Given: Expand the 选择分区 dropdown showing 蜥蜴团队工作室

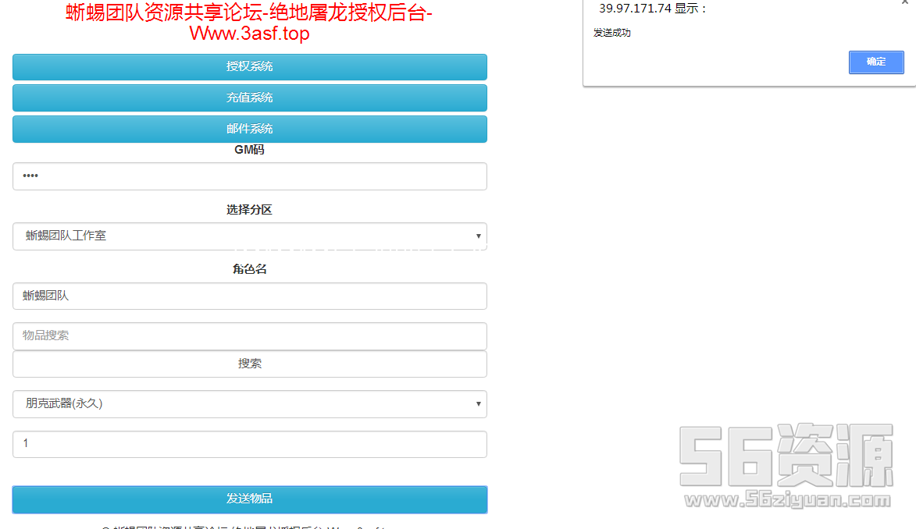Looking at the screenshot, I should [250, 236].
